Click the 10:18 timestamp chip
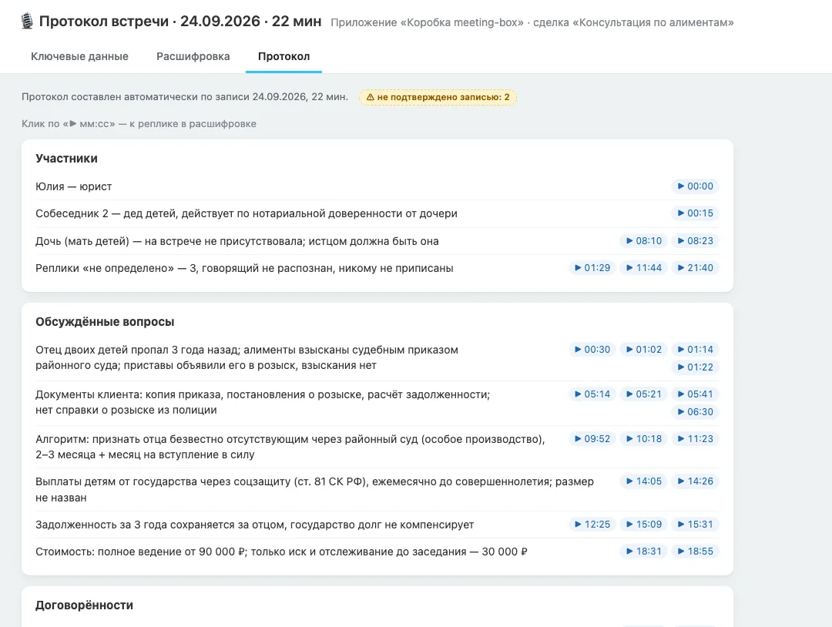The width and height of the screenshot is (832, 627). 643,439
